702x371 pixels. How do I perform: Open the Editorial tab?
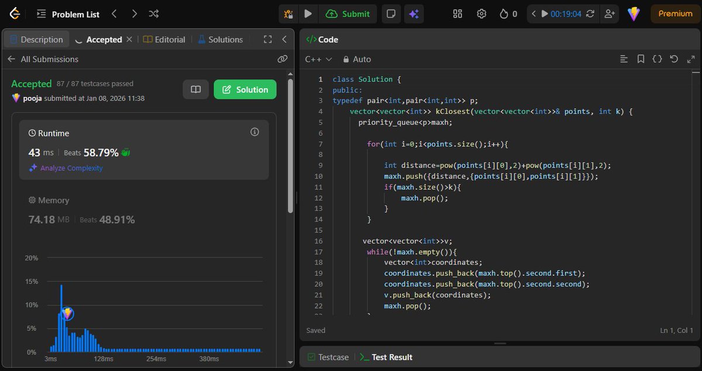(x=164, y=40)
